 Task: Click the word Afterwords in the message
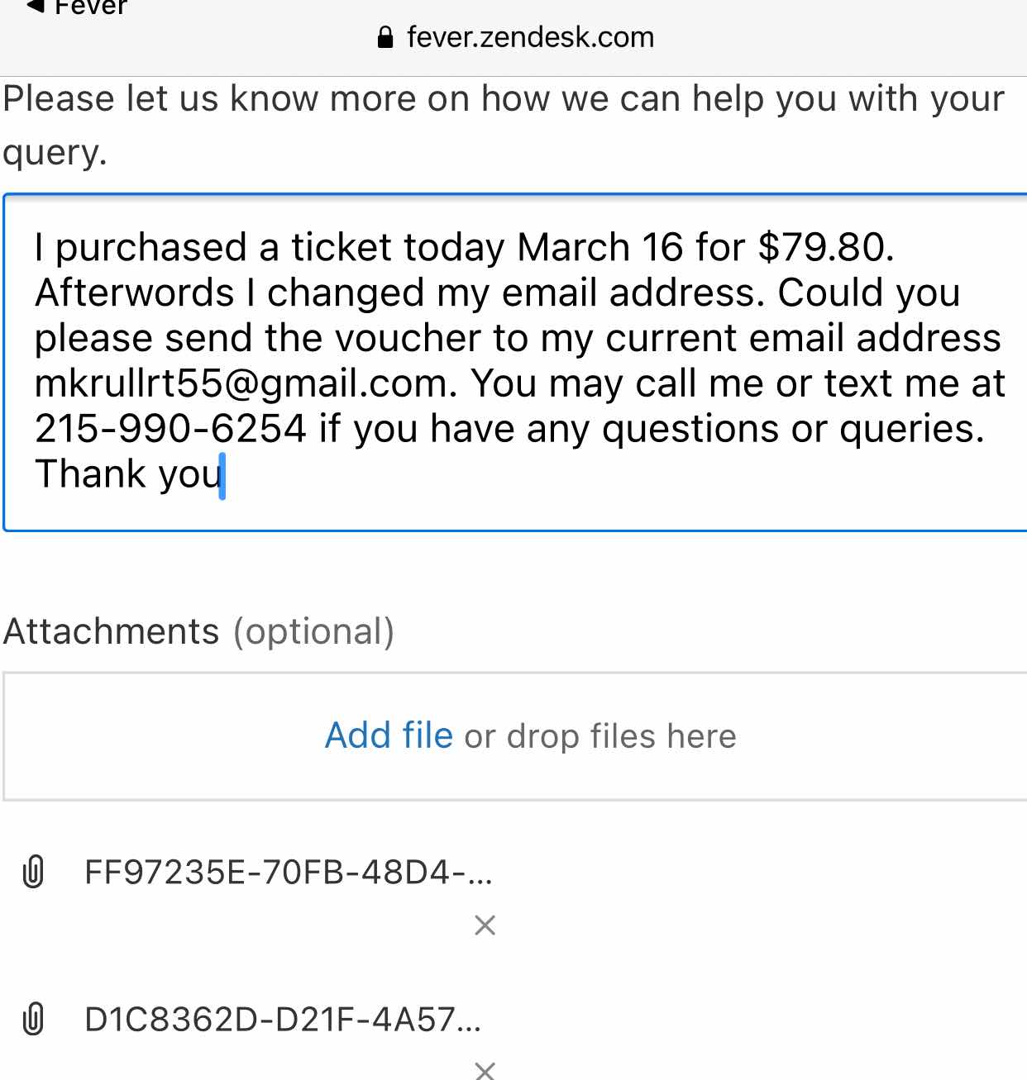135,293
